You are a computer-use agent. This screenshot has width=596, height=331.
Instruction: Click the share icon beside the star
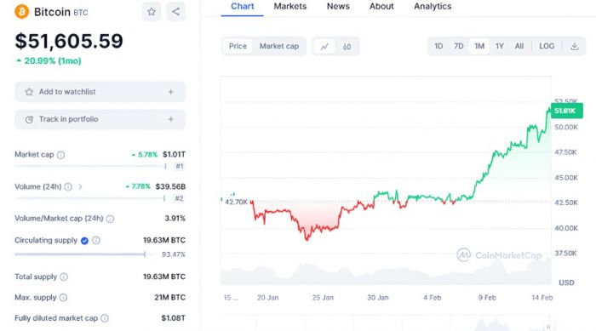coord(175,12)
